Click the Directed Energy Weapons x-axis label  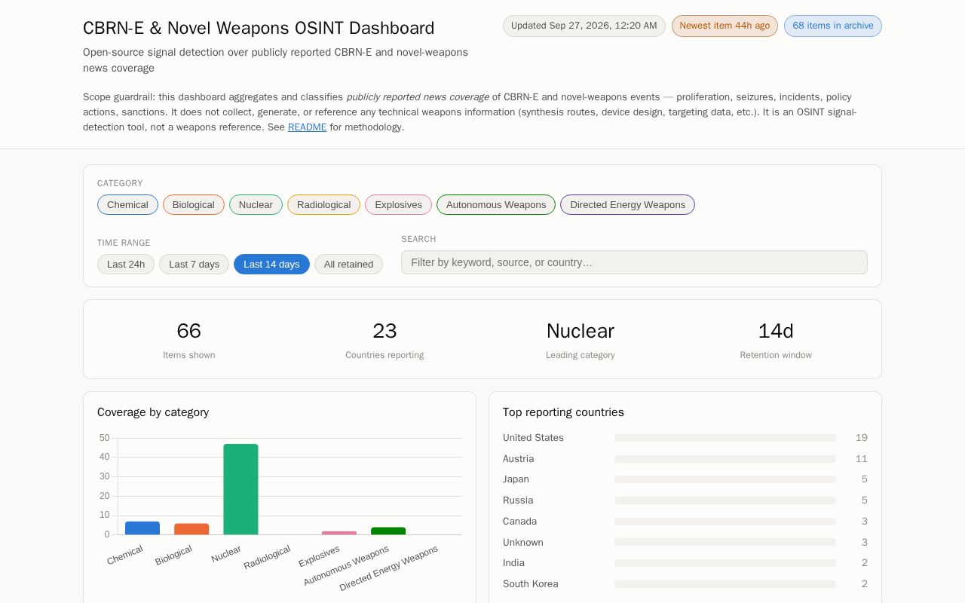point(388,568)
